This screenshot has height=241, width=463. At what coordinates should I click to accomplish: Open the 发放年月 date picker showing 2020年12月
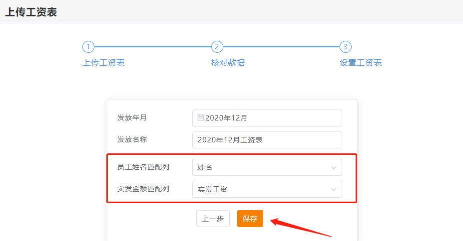[x=267, y=118]
